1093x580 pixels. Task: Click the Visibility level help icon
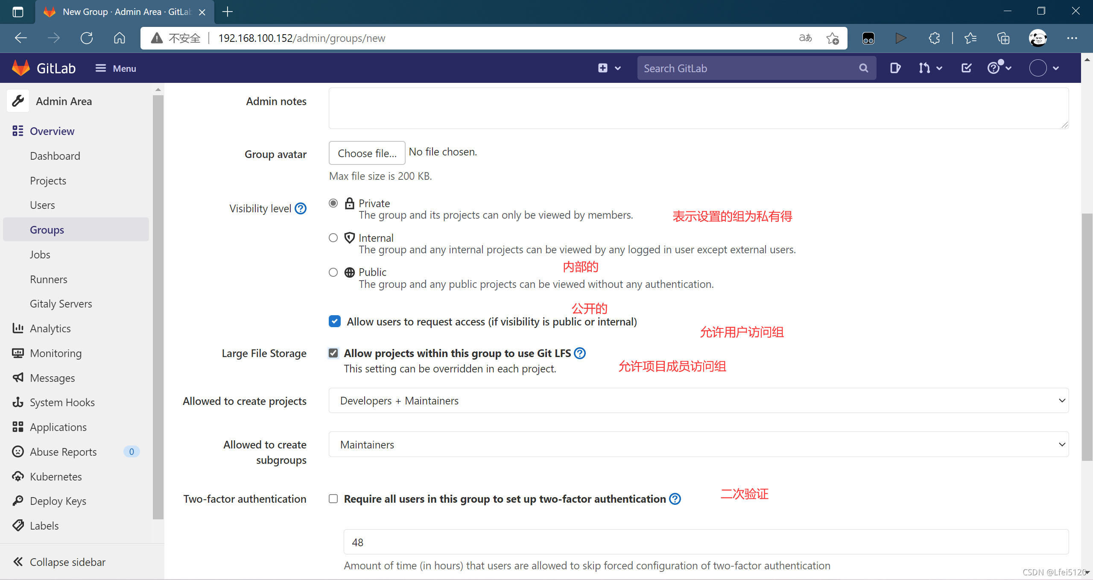[x=301, y=208]
